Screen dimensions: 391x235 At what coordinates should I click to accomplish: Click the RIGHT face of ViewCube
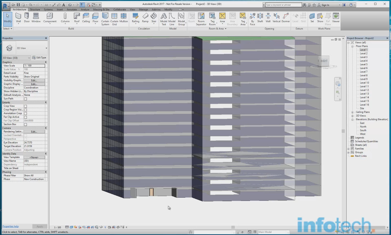324,61
